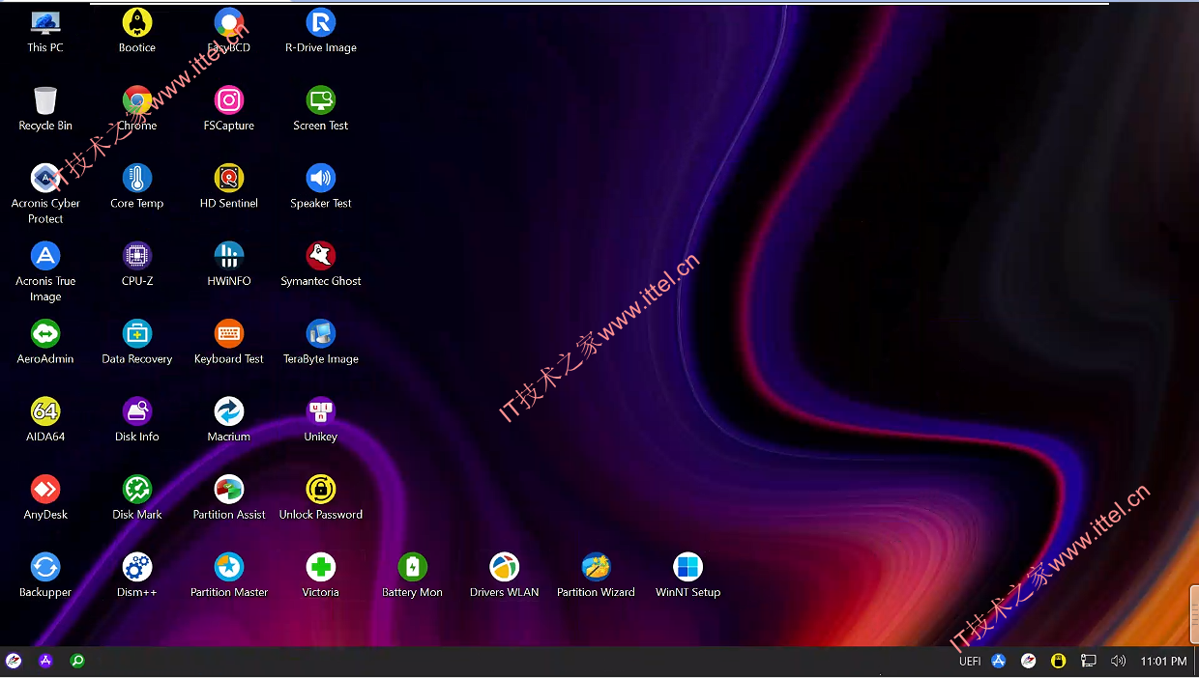
Task: Open HD Sentinel shortcut
Action: pyautogui.click(x=229, y=186)
